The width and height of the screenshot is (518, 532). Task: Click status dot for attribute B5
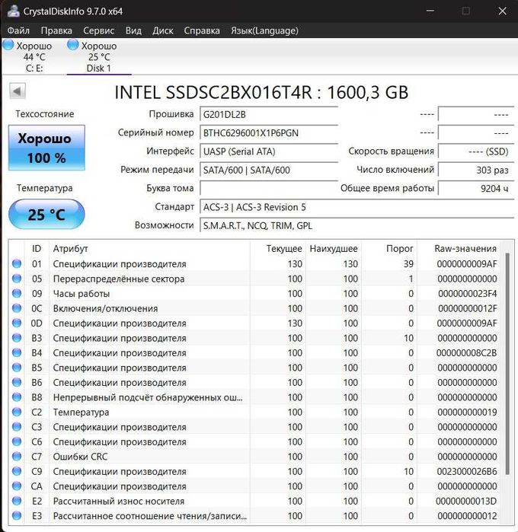tap(17, 368)
